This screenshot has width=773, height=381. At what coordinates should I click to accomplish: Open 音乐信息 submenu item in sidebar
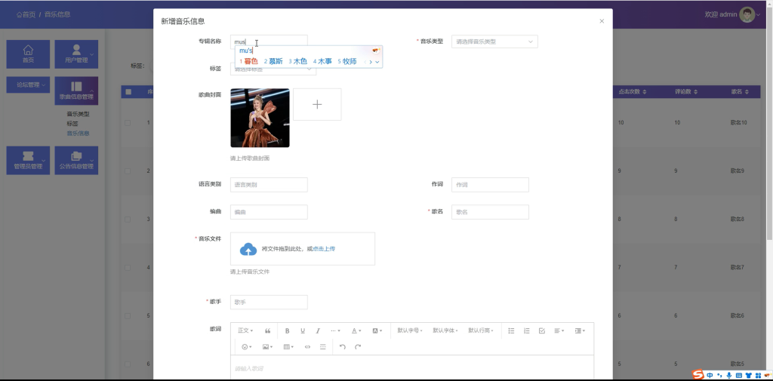[x=78, y=133]
